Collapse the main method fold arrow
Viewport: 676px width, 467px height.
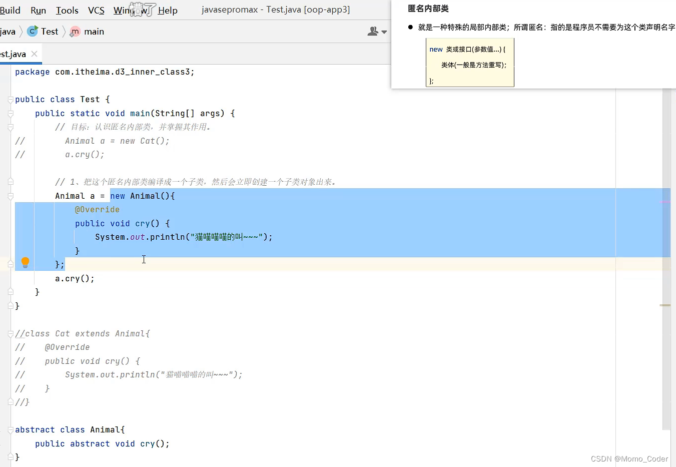tap(10, 113)
